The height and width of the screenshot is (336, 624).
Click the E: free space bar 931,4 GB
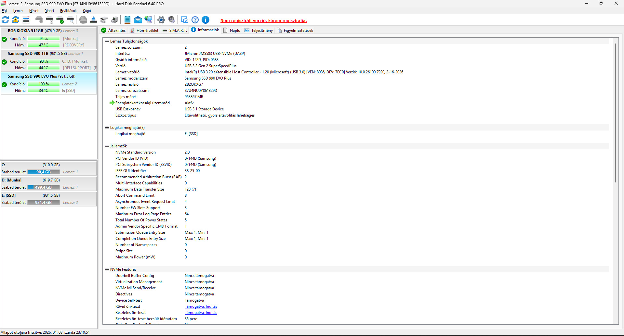click(44, 203)
